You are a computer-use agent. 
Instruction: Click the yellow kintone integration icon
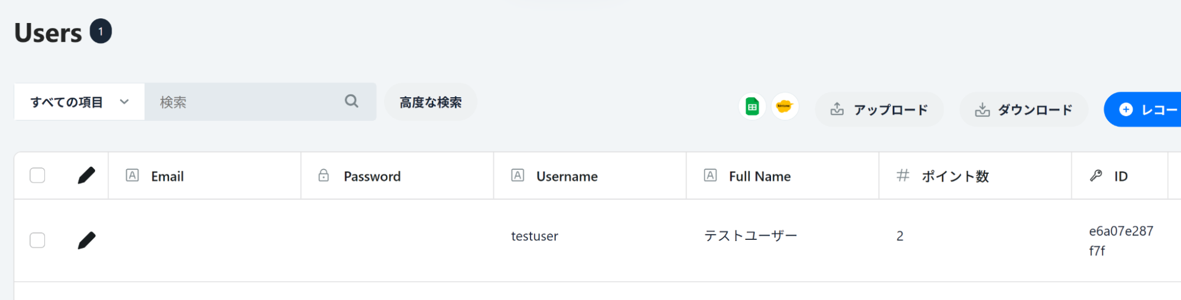pyautogui.click(x=784, y=107)
